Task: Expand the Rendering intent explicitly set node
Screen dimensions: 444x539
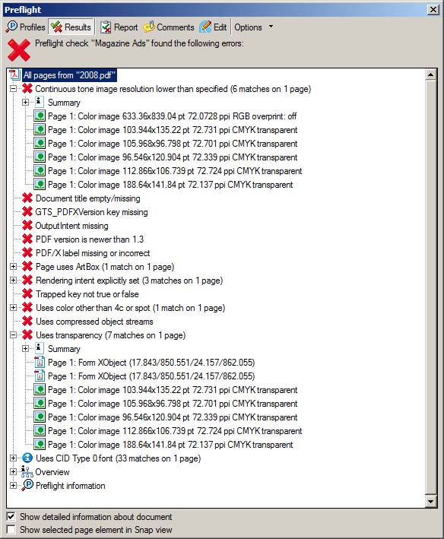Action: coord(13,281)
